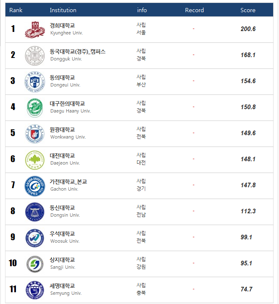Click the Dongeui Univ. blue emblem

[34, 81]
